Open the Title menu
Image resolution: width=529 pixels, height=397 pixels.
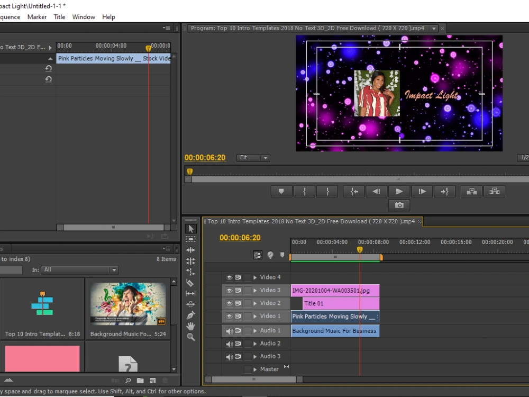pos(59,17)
